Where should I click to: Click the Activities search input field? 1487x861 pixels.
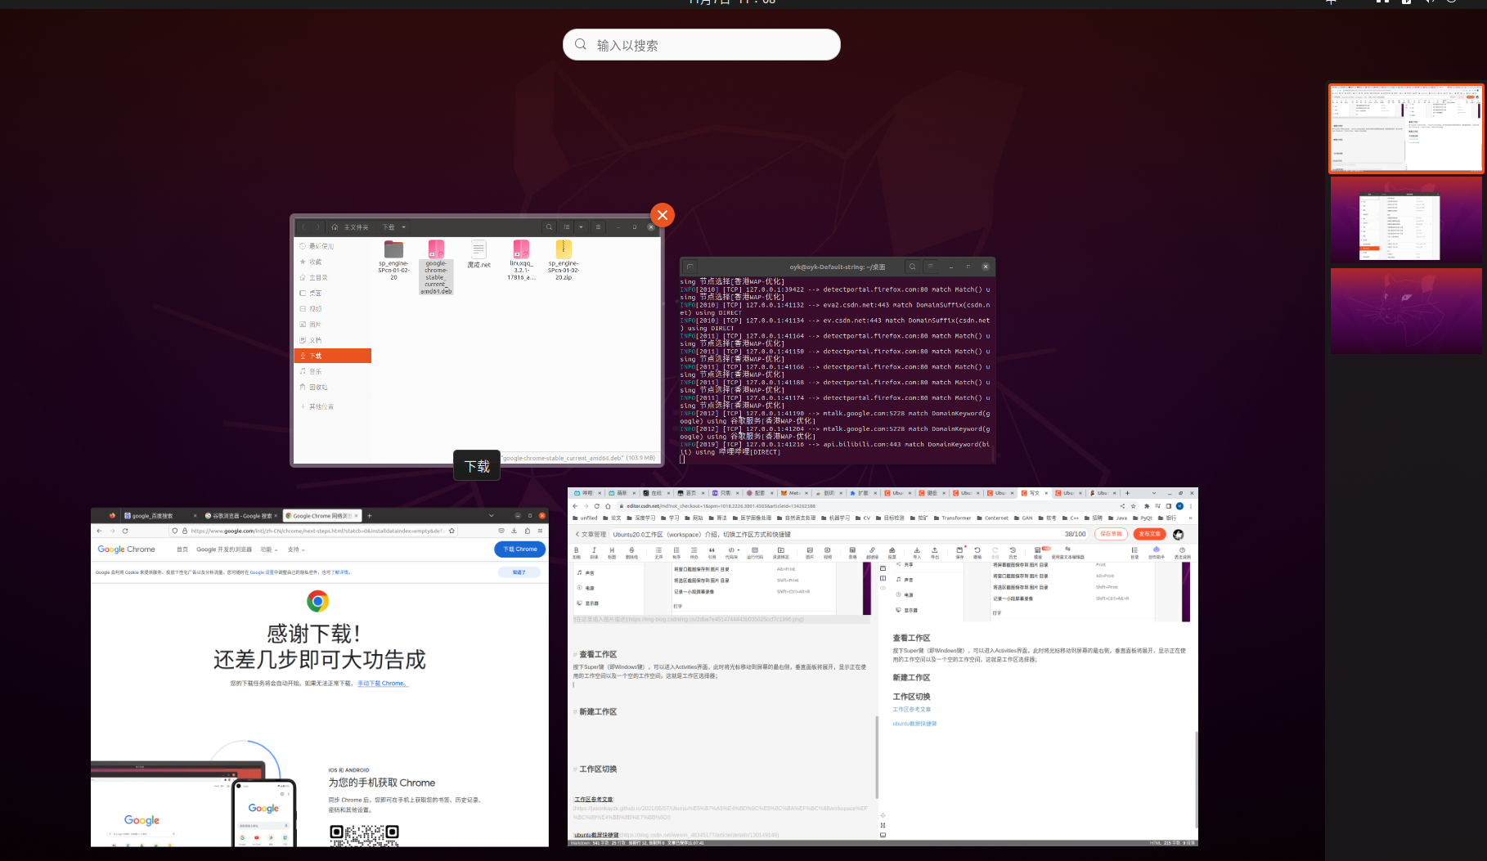[x=702, y=45]
